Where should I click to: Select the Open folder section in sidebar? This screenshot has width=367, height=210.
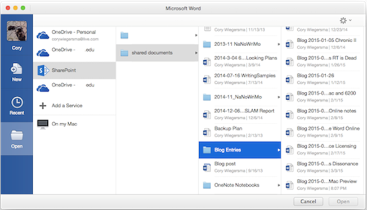pos(17,138)
